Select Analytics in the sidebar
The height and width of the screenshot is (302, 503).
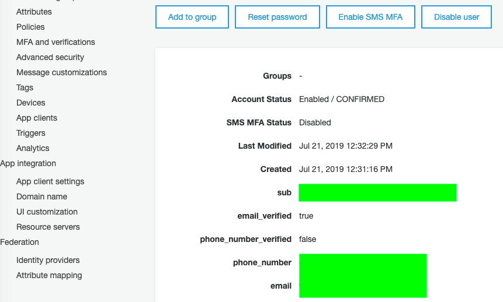(33, 148)
